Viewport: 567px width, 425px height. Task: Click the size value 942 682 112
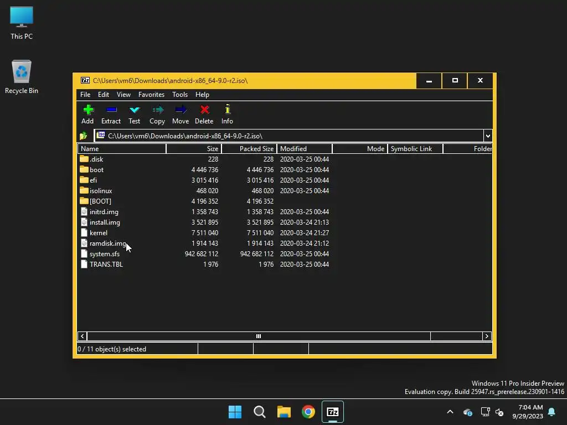202,253
